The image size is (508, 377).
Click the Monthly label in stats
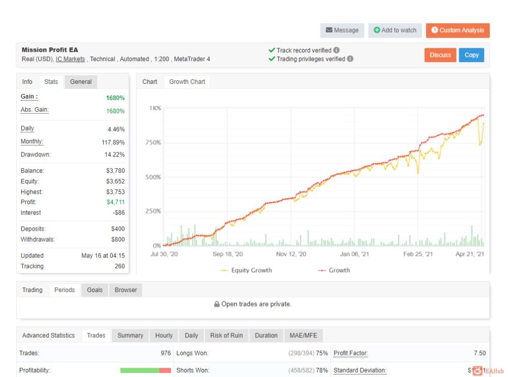(x=32, y=142)
